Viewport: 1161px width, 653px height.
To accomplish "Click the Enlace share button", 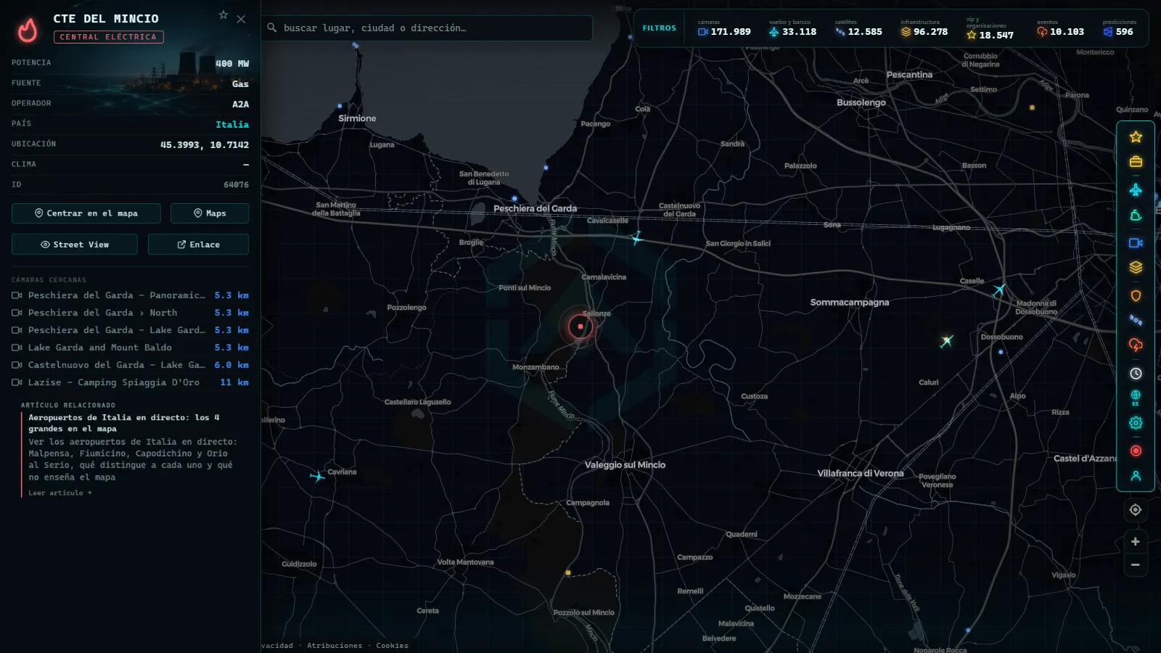I will coord(198,245).
